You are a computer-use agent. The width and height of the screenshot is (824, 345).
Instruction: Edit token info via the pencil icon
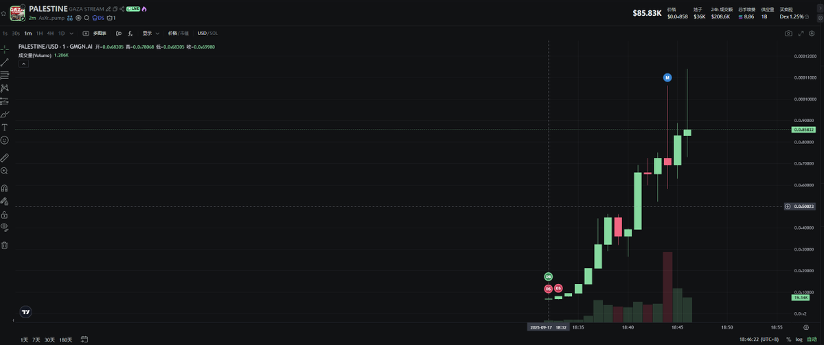click(x=108, y=9)
